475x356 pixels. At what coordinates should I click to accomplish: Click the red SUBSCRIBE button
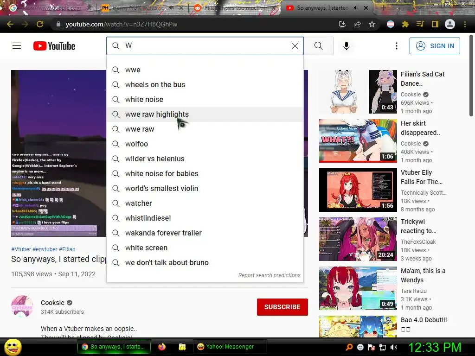(282, 307)
